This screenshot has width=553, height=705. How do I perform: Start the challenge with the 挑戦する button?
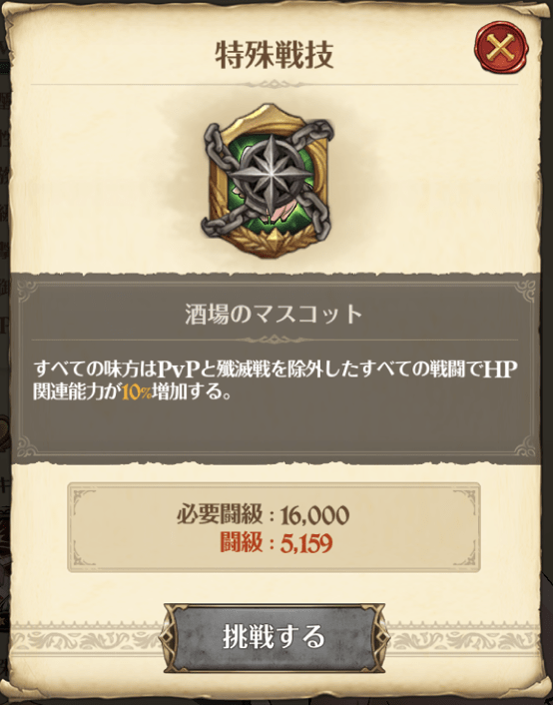point(275,638)
